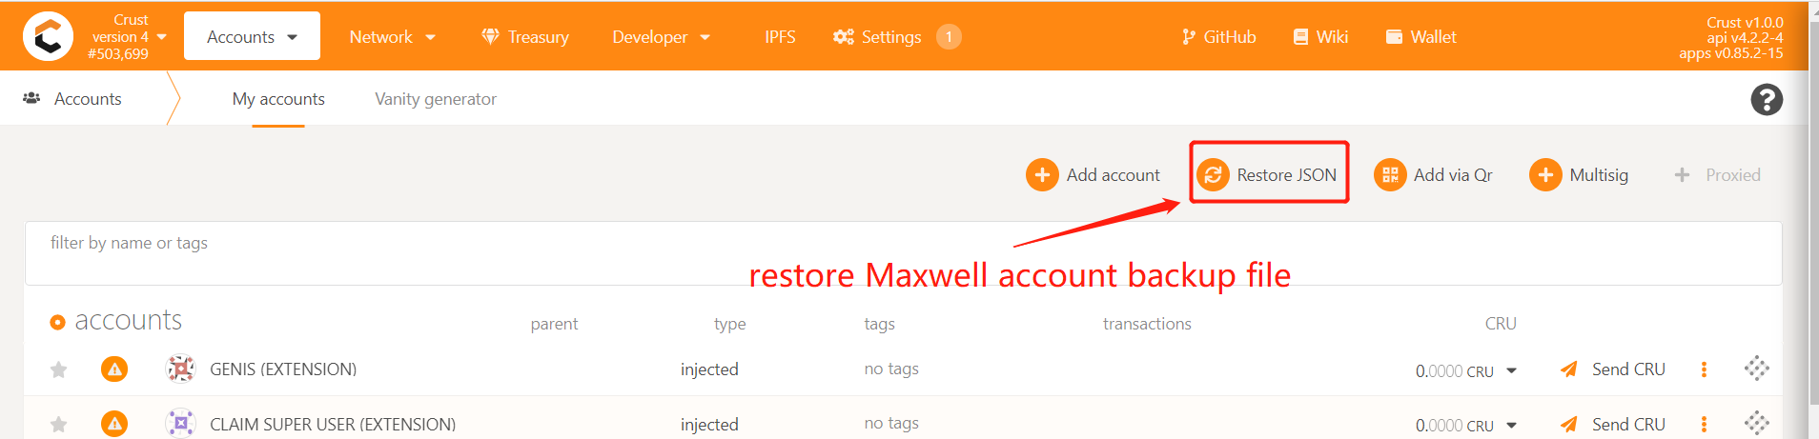Open the IPFS page
1819x439 pixels.
[780, 36]
